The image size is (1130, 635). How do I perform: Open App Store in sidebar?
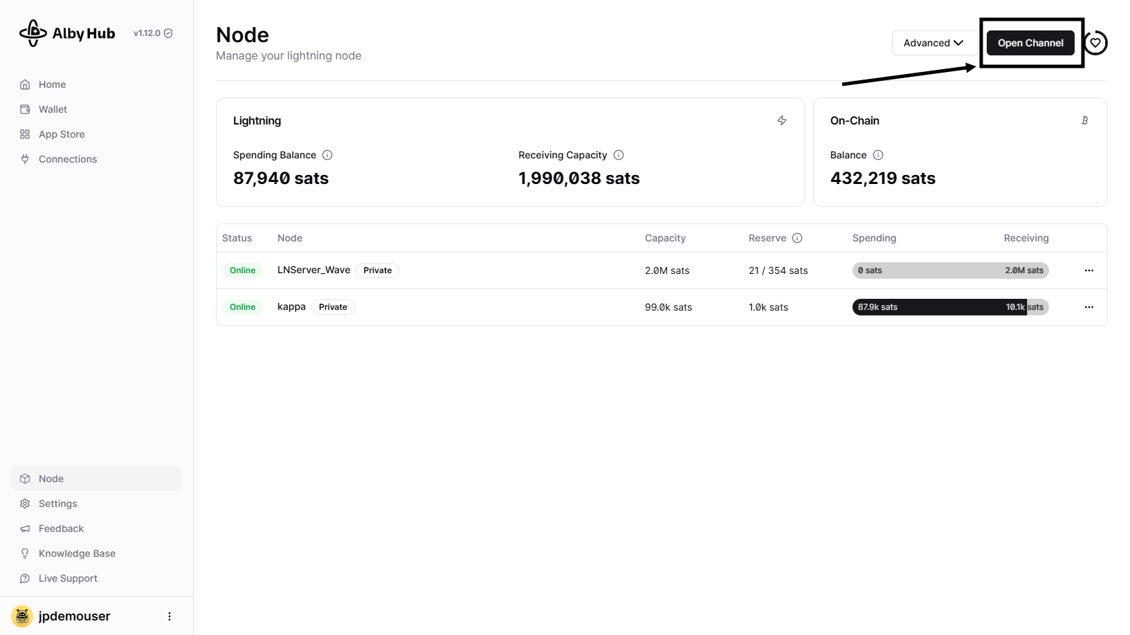(x=62, y=134)
